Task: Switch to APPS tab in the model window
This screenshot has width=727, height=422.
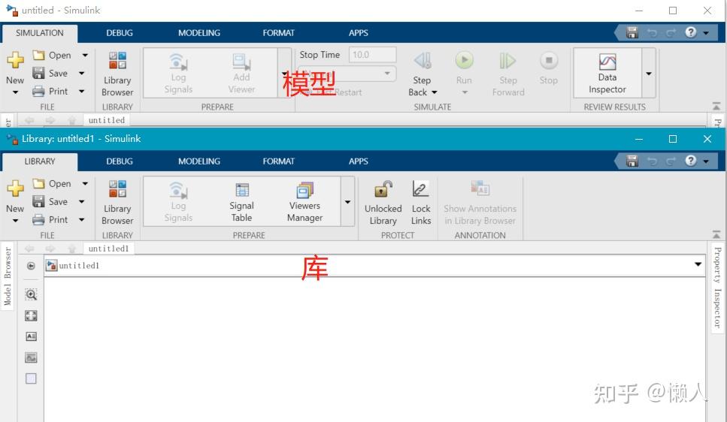Action: click(x=358, y=33)
